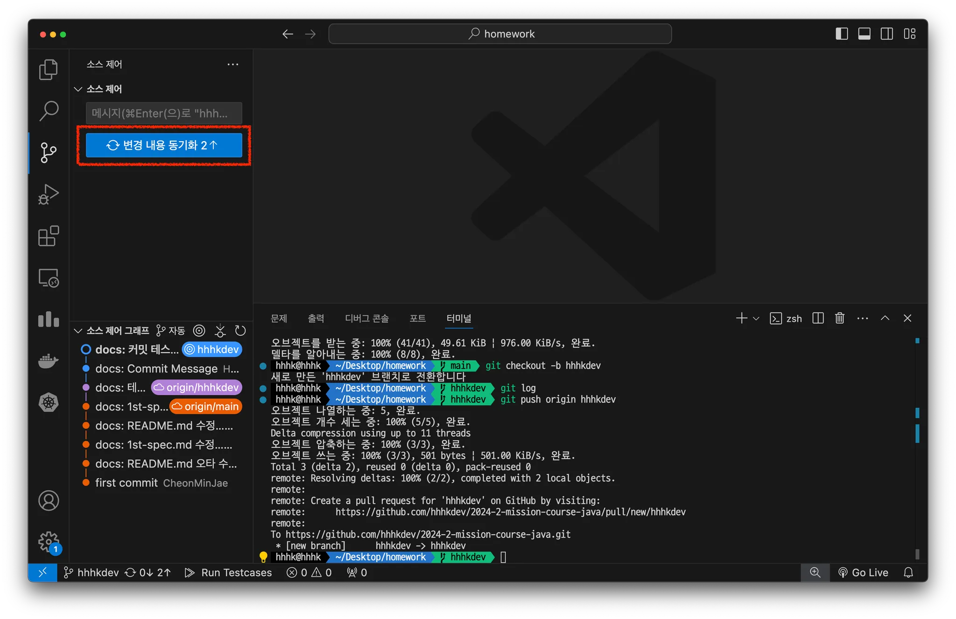Open the Extensions view
Viewport: 956px width, 619px height.
click(x=48, y=236)
